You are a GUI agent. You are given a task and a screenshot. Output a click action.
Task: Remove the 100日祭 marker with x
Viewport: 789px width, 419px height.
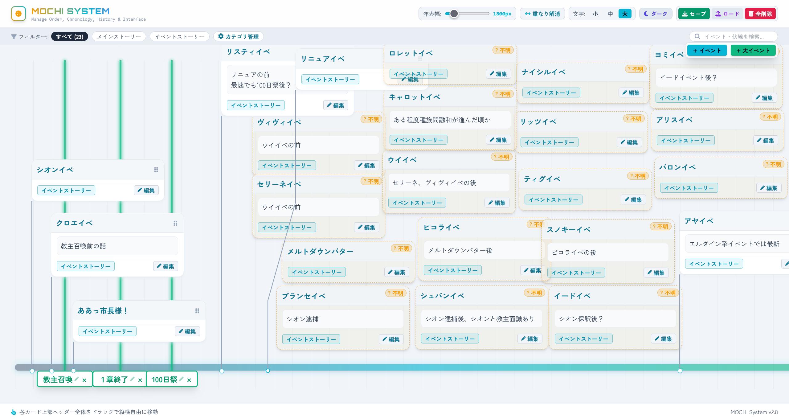tap(189, 380)
